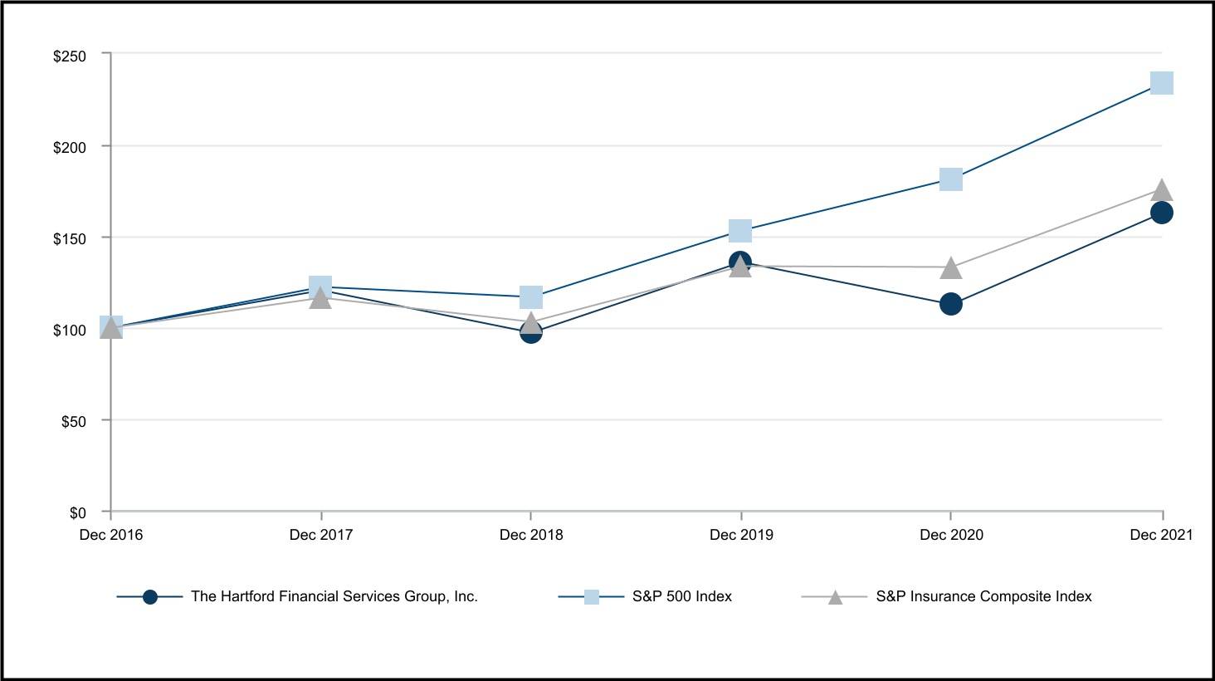Viewport: 1215px width, 681px height.
Task: Click the Dec 2018 x-axis label
Action: tap(531, 535)
